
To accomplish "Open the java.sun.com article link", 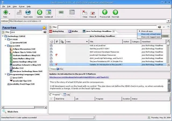I will coord(79,77).
